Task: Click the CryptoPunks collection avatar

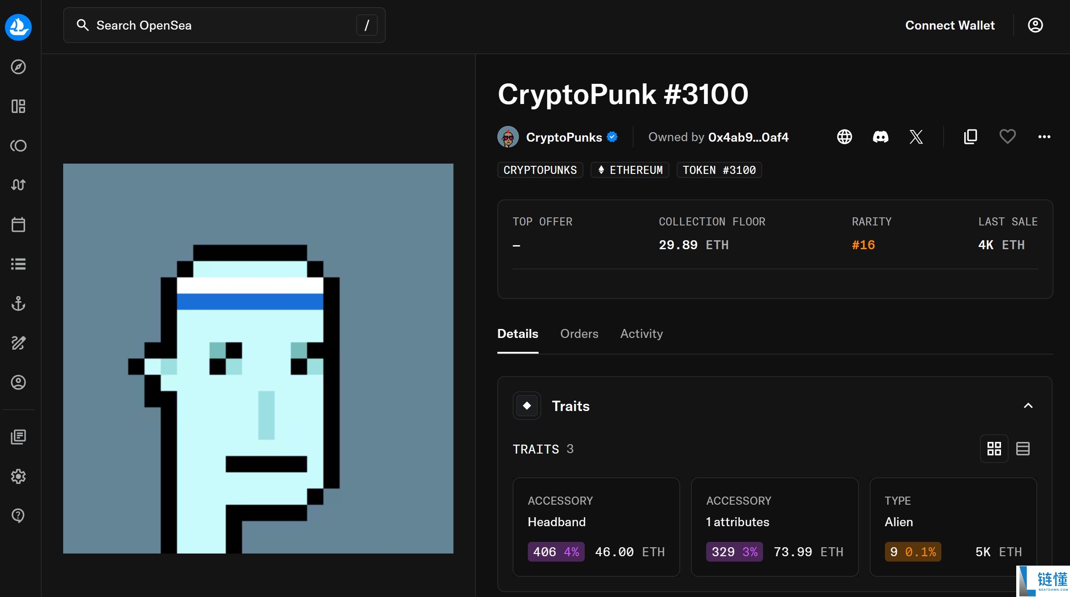Action: (508, 137)
